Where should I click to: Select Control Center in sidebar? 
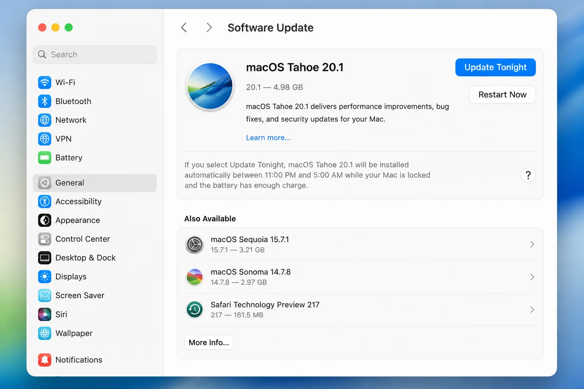coord(95,239)
